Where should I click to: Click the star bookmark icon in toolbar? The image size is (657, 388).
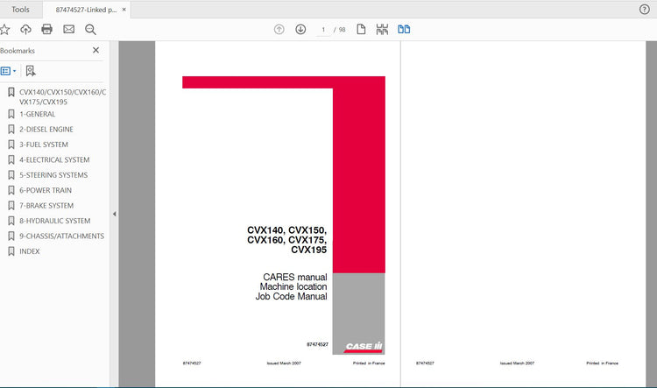click(x=4, y=29)
